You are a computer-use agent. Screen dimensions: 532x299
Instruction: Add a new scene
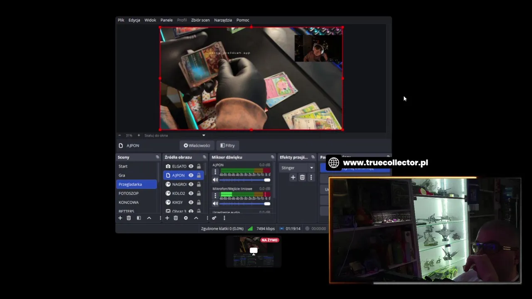(x=120, y=218)
